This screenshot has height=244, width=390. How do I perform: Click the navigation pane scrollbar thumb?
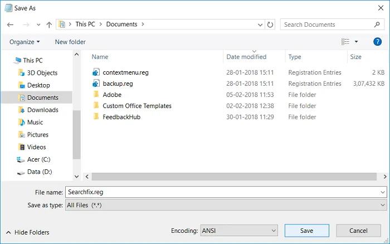(x=77, y=134)
